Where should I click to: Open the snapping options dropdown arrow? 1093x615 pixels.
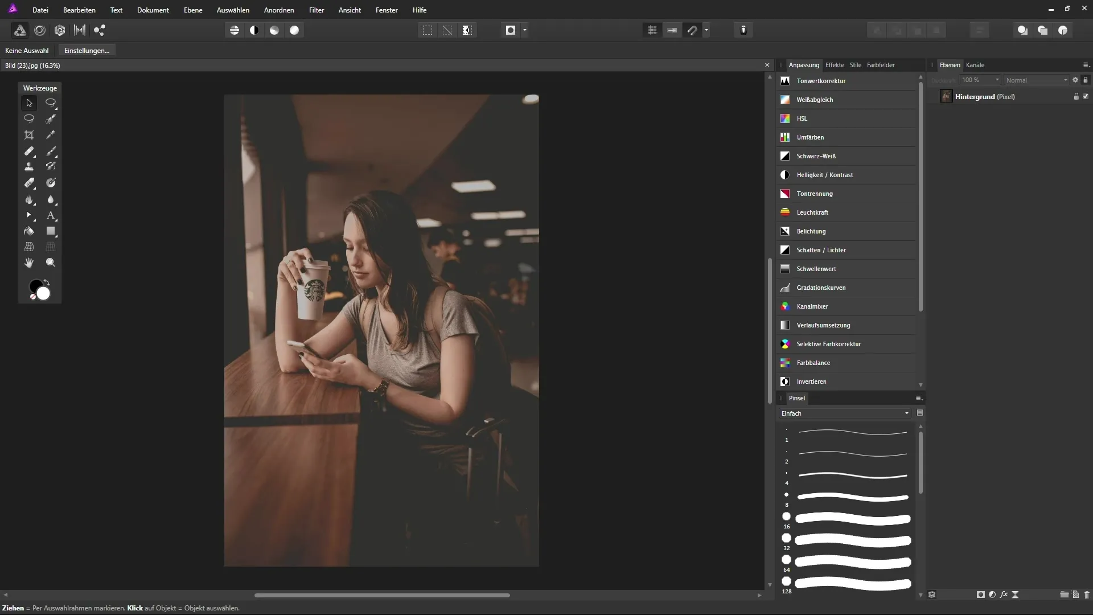pyautogui.click(x=706, y=30)
